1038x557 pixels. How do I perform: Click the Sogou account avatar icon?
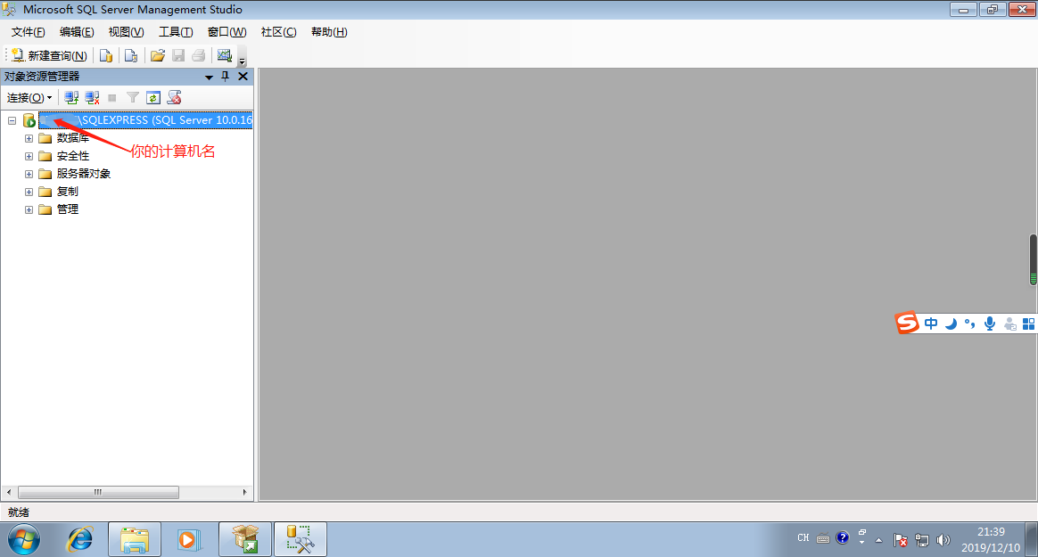point(1009,324)
